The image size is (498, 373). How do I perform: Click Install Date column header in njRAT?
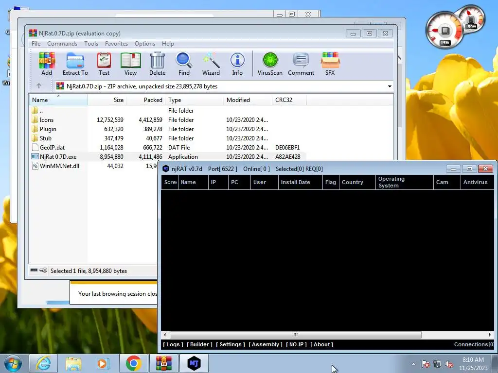[x=300, y=182]
